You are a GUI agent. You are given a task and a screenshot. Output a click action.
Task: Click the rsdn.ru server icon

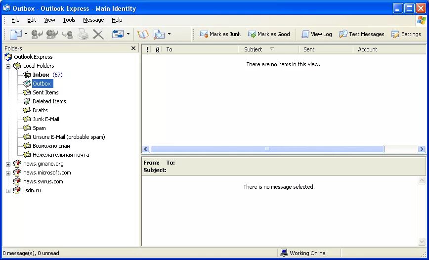tap(17, 190)
